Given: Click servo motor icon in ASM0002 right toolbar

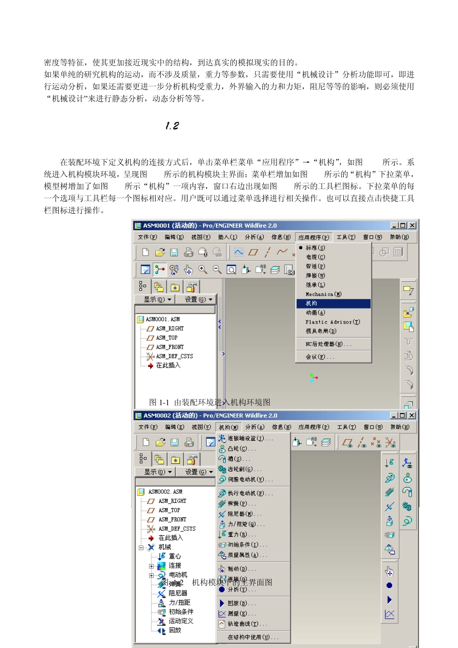Looking at the screenshot, I should pyautogui.click(x=407, y=521).
